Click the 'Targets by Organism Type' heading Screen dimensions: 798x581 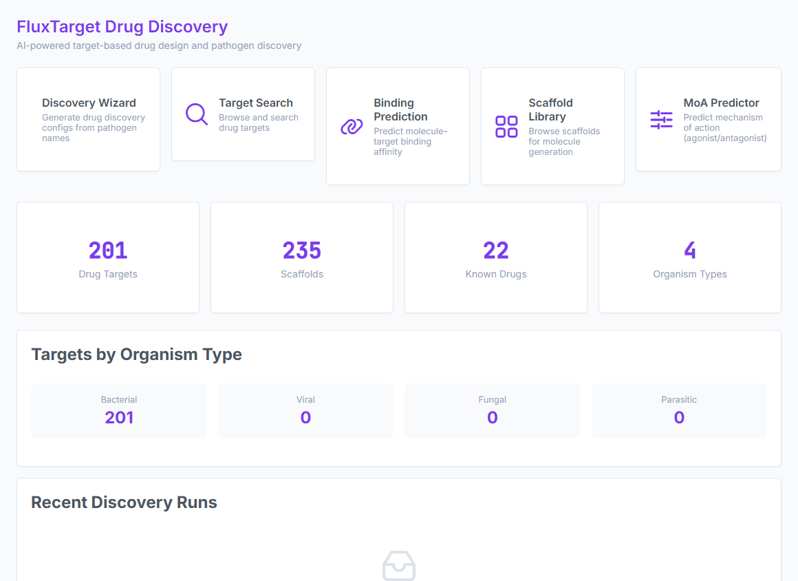click(x=136, y=355)
